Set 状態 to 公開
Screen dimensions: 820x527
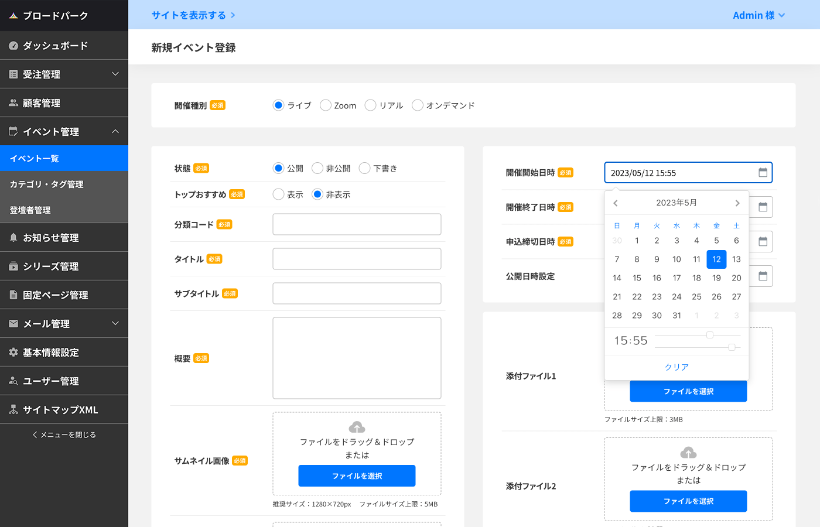278,169
